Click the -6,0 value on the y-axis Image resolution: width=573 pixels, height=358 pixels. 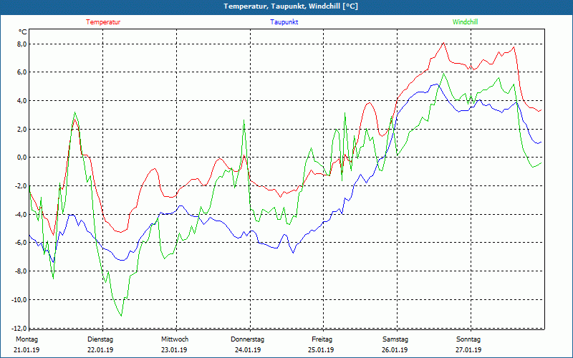19,243
